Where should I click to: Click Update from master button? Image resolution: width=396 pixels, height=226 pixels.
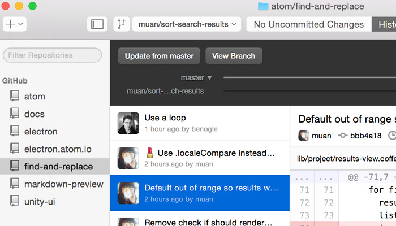coord(159,56)
